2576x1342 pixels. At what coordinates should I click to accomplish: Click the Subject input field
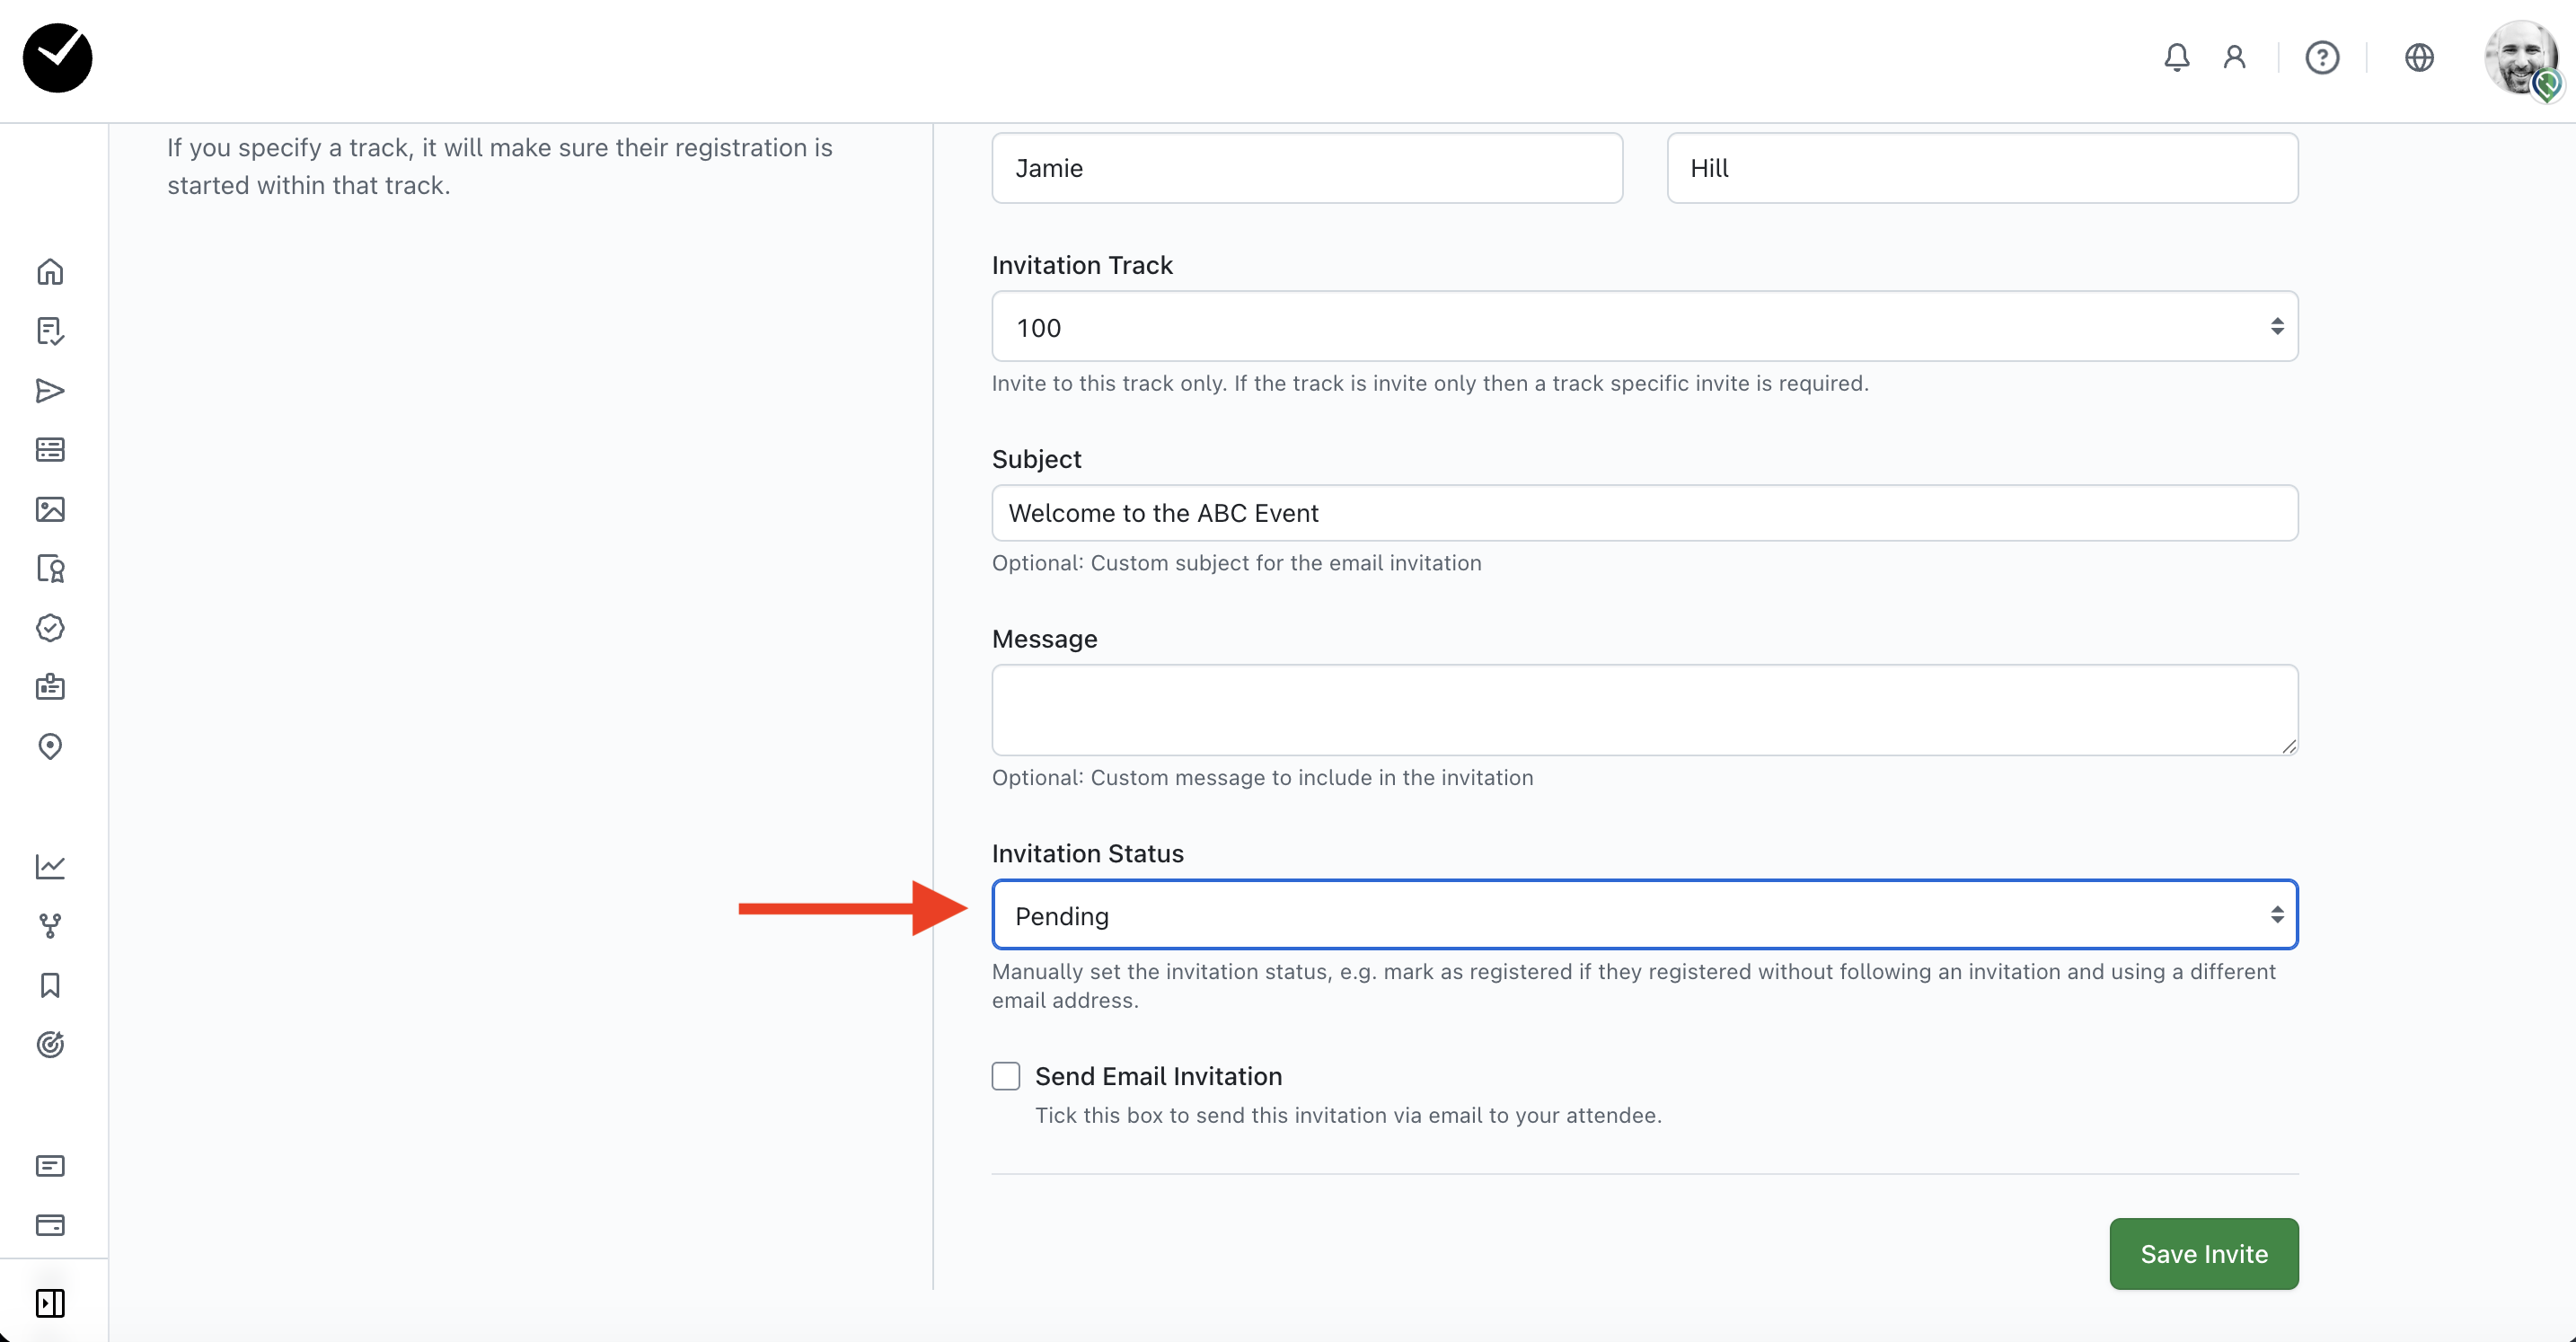[1644, 513]
